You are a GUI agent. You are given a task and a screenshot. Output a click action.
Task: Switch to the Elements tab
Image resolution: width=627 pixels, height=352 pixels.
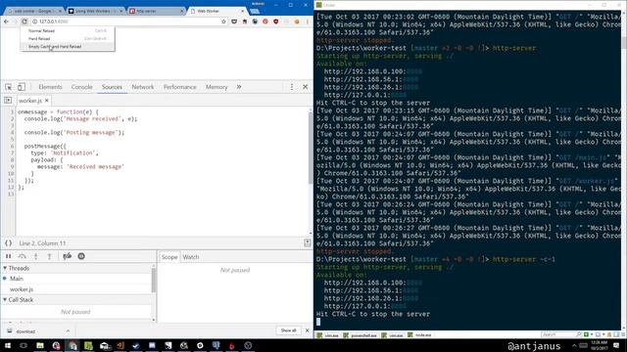click(50, 87)
